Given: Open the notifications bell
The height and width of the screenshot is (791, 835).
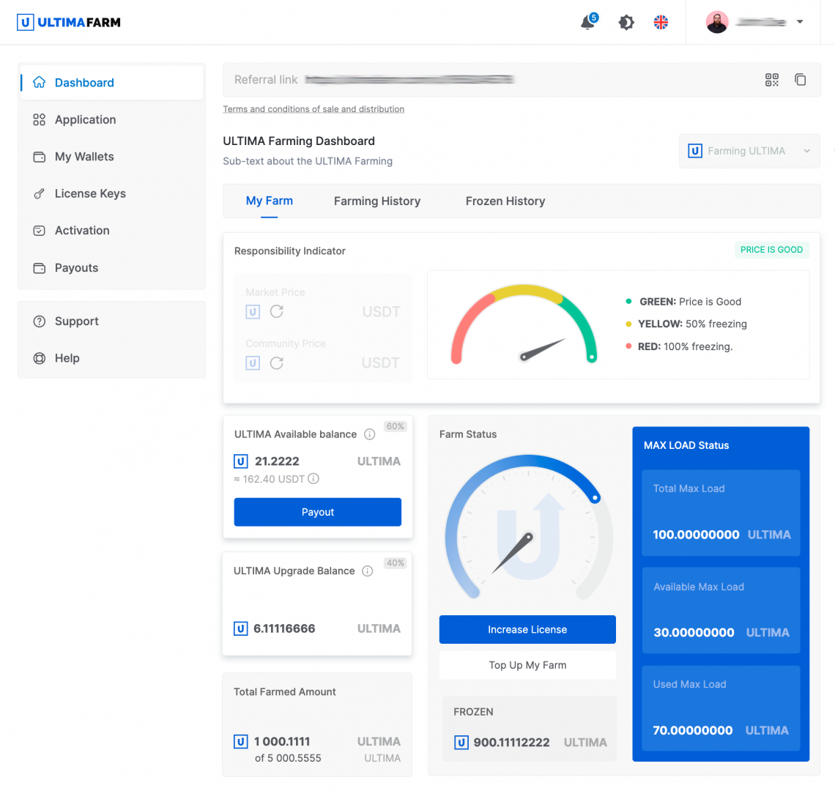Looking at the screenshot, I should tap(588, 23).
